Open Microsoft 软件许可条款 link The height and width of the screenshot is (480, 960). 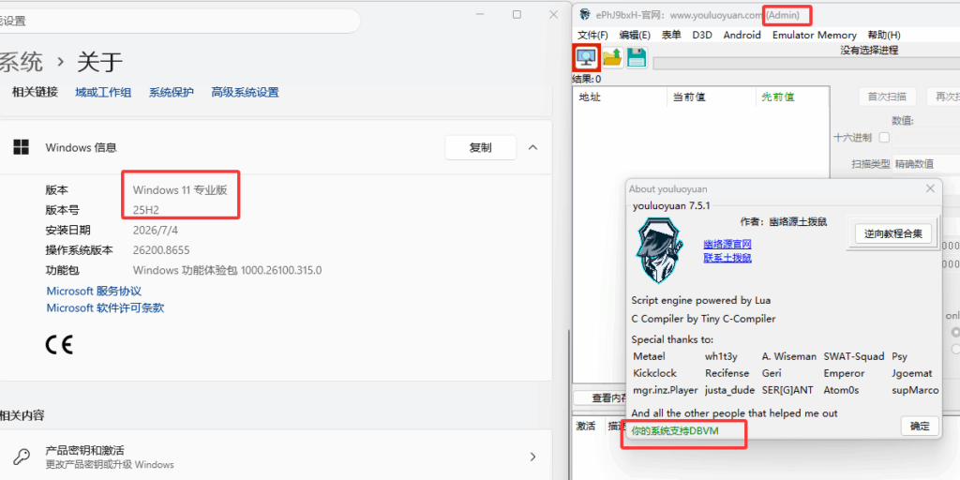tap(105, 307)
